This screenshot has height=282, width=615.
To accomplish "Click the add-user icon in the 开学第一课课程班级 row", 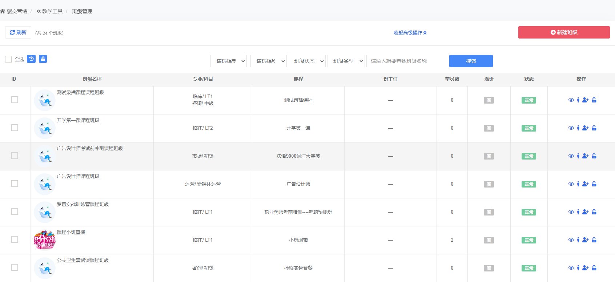I will pyautogui.click(x=585, y=128).
